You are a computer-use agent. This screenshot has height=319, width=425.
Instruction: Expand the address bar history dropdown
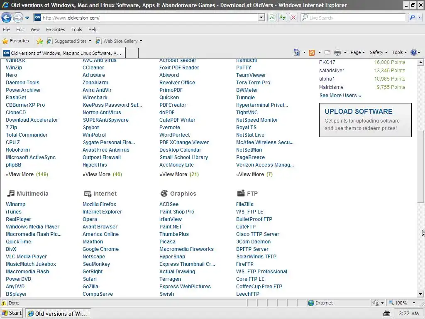261,17
